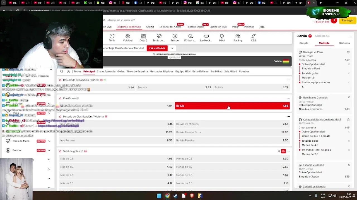Image resolution: width=357 pixels, height=200 pixels.
Task: Open the Combos market tab
Action: [244, 71]
